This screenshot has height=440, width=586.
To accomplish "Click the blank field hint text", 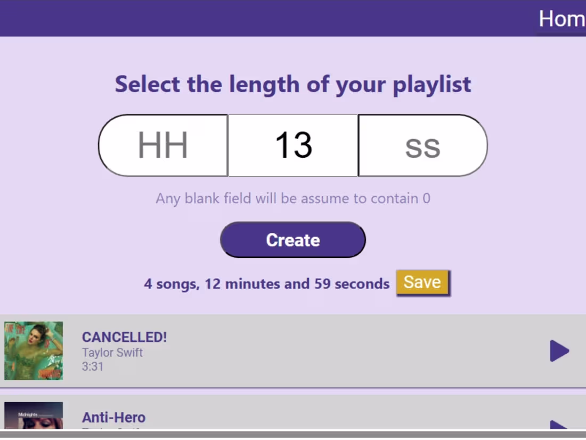I will pos(293,199).
